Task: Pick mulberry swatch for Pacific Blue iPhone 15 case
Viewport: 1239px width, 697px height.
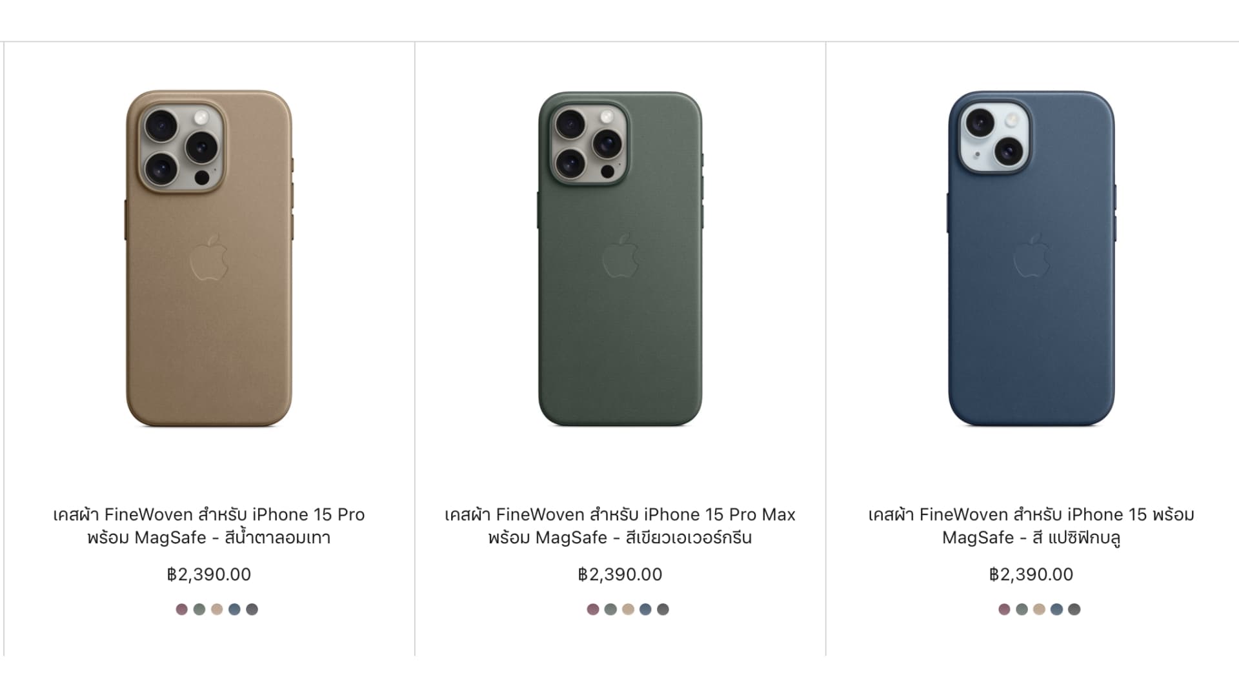Action: coord(1004,609)
